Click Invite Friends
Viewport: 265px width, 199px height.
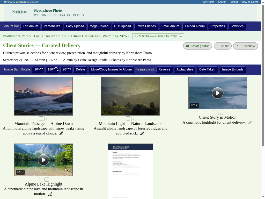146,26
